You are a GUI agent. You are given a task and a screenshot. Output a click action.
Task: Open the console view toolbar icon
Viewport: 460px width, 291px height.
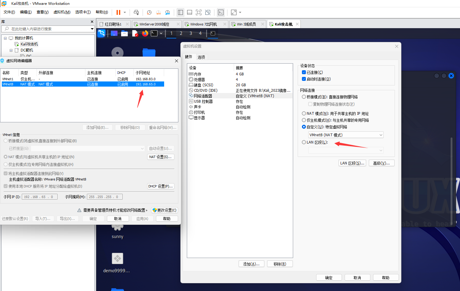pyautogui.click(x=221, y=12)
